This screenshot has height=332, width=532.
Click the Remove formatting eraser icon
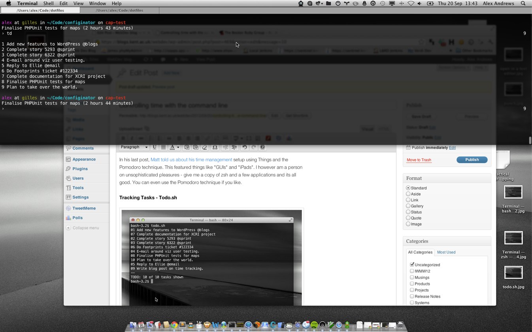click(x=205, y=147)
